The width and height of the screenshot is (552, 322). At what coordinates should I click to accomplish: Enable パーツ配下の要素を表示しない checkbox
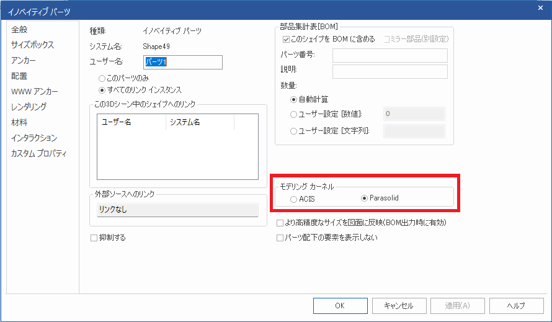[x=280, y=238]
